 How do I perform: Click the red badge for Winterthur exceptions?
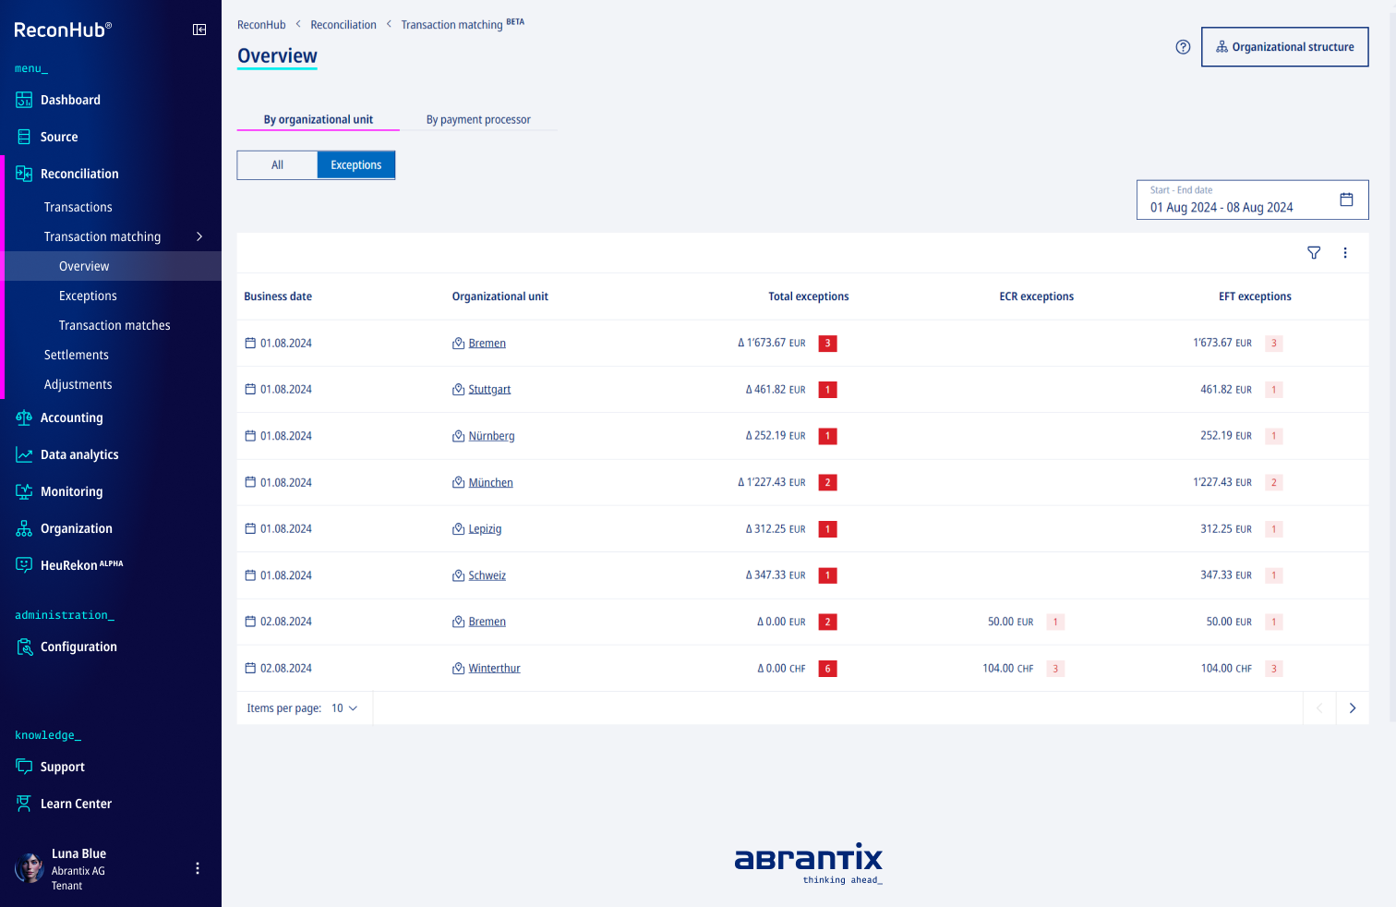827,669
